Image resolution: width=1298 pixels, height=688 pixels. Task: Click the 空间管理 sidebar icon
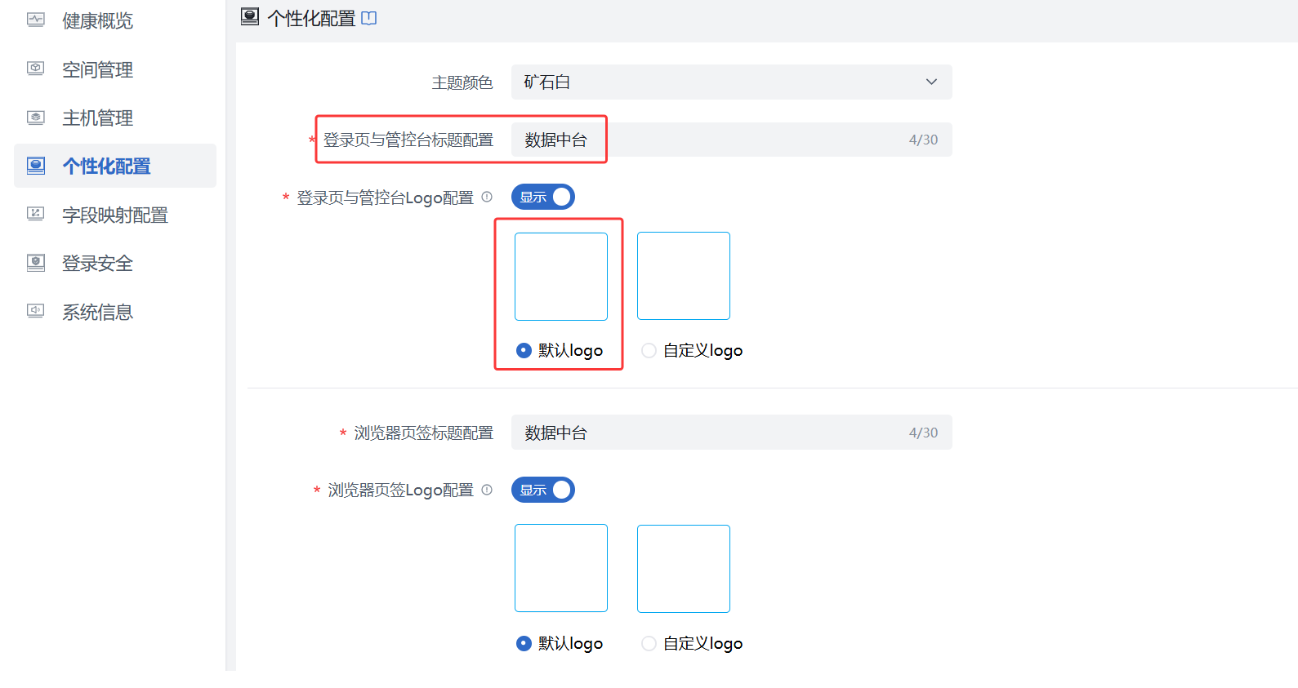click(36, 69)
